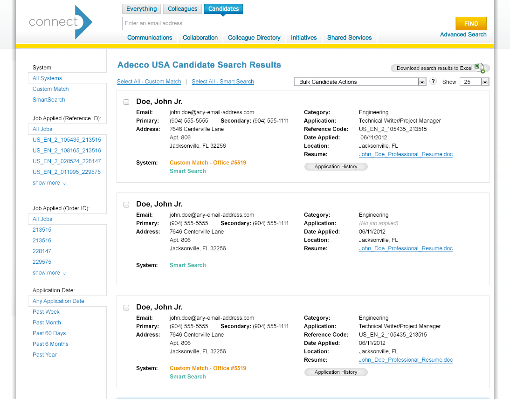Open the Collaboration menu

click(200, 38)
